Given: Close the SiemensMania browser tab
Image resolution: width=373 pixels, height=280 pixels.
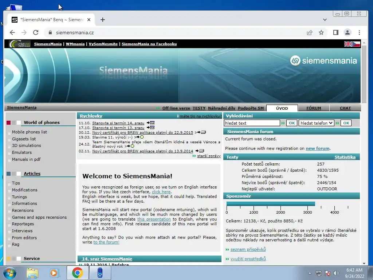Looking at the screenshot, I should click(x=89, y=20).
